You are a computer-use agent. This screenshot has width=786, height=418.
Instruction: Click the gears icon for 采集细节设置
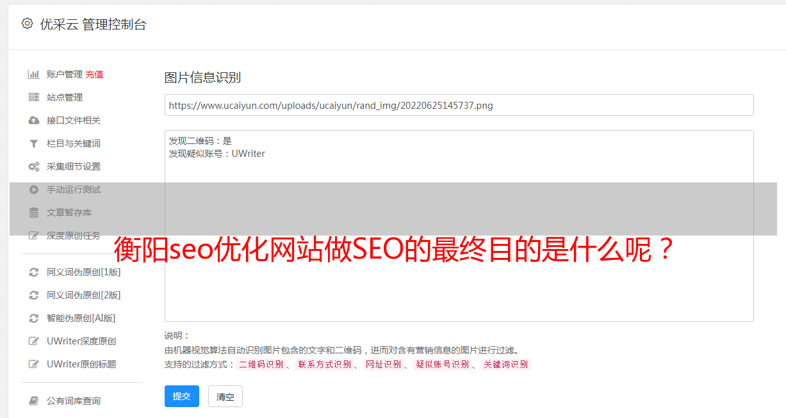click(34, 166)
